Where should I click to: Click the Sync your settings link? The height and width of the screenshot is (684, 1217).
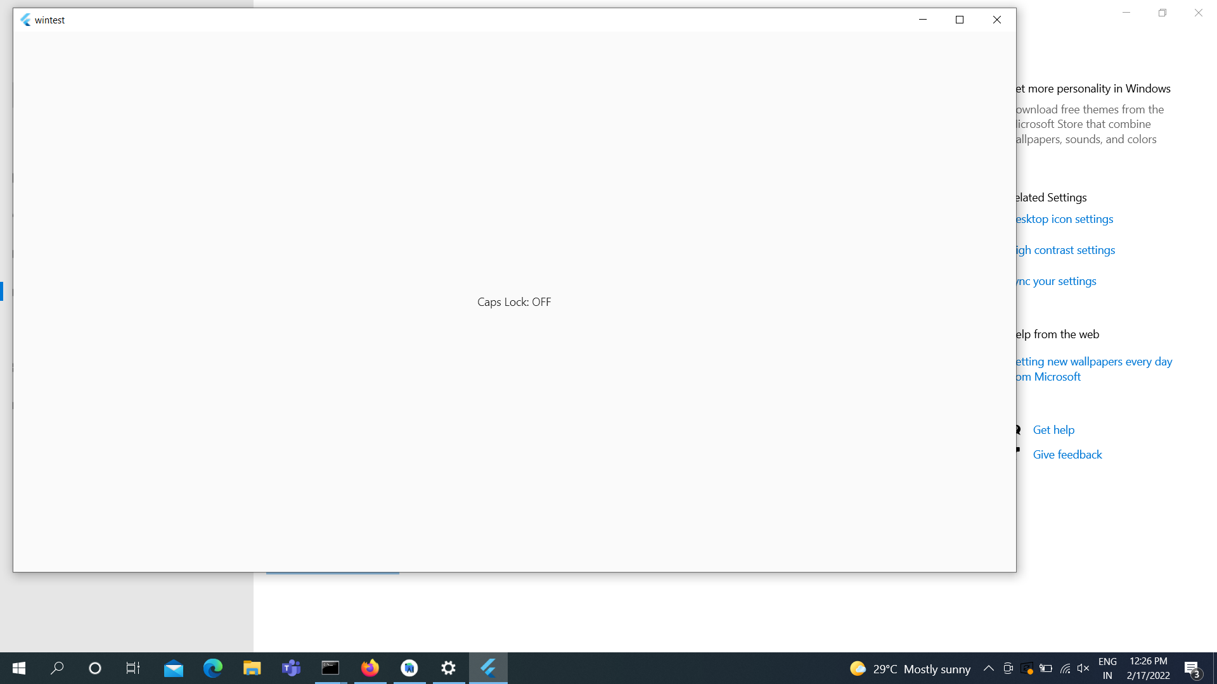tap(1055, 281)
